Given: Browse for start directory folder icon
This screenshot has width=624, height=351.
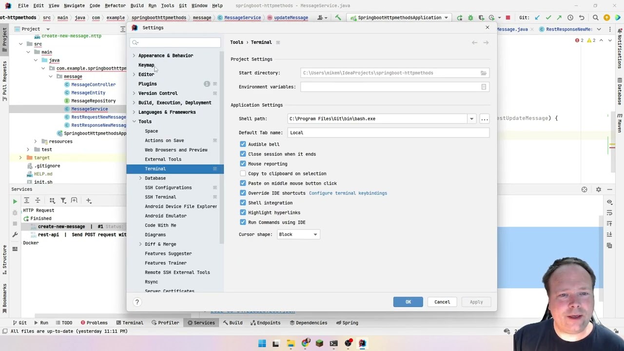Looking at the screenshot, I should point(484,73).
